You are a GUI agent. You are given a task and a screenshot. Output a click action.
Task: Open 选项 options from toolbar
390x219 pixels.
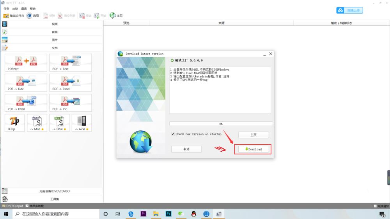[33, 16]
